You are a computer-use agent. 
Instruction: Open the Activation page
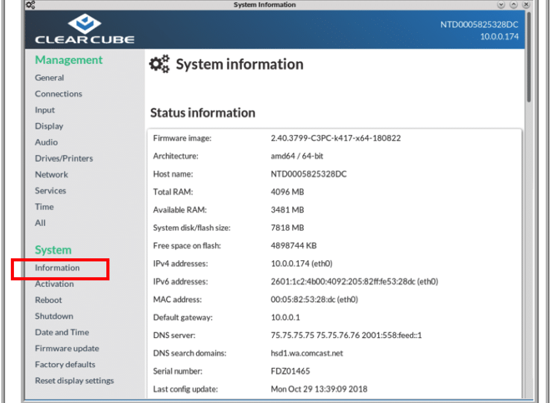(54, 284)
